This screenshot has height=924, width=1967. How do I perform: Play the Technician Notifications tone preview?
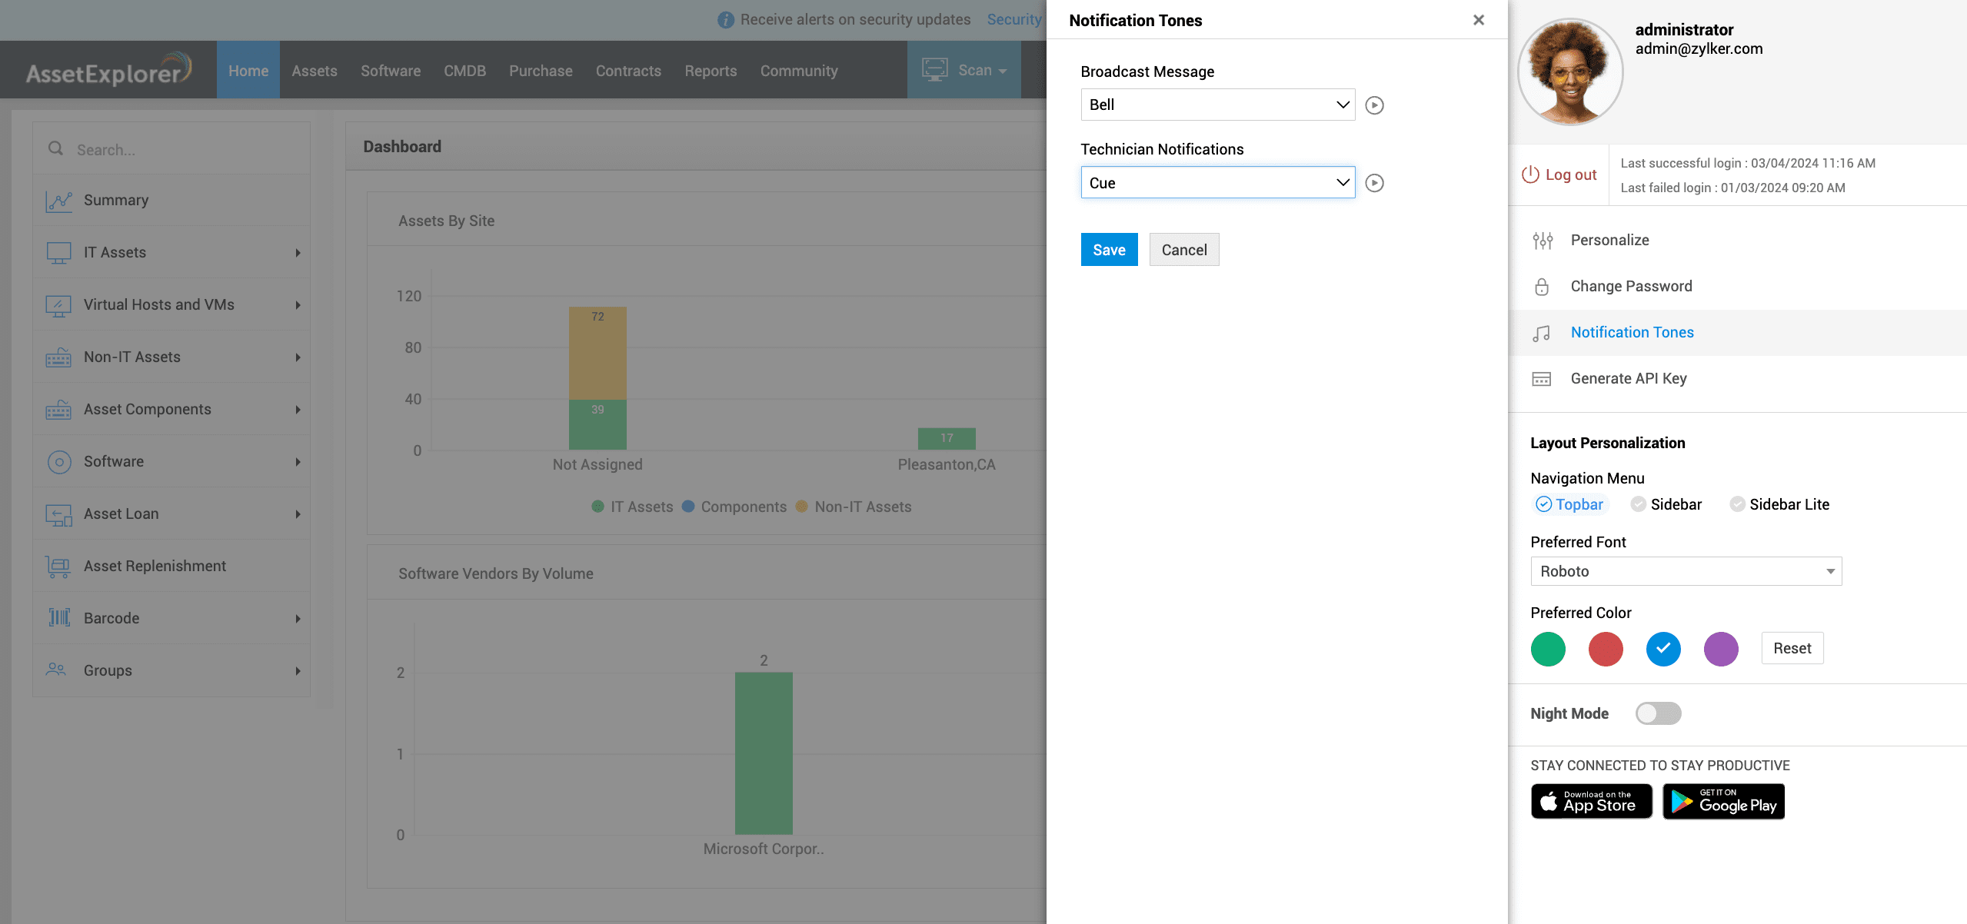(1374, 183)
